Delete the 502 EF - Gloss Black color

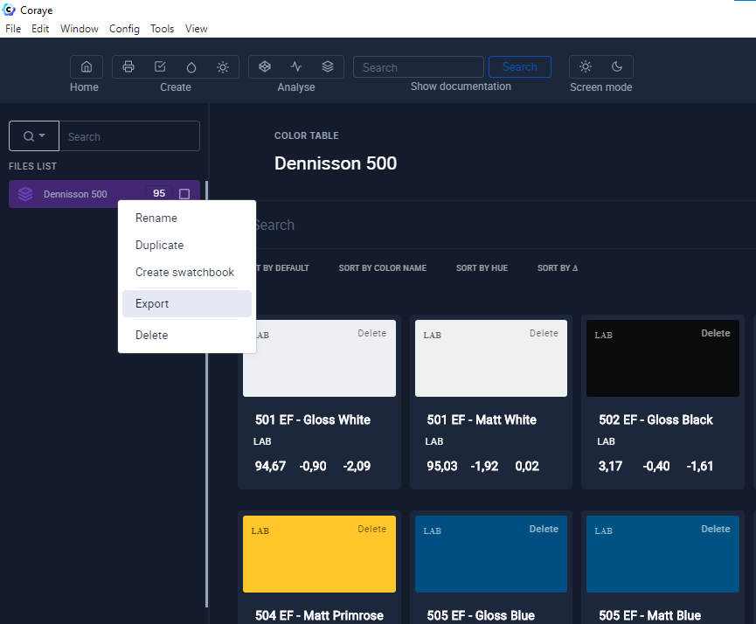click(716, 333)
